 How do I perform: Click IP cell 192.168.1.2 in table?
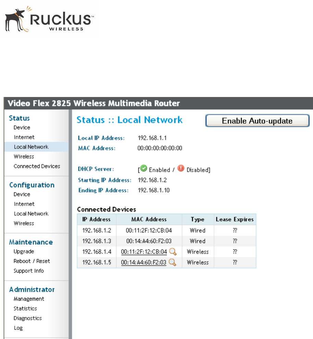(97, 230)
